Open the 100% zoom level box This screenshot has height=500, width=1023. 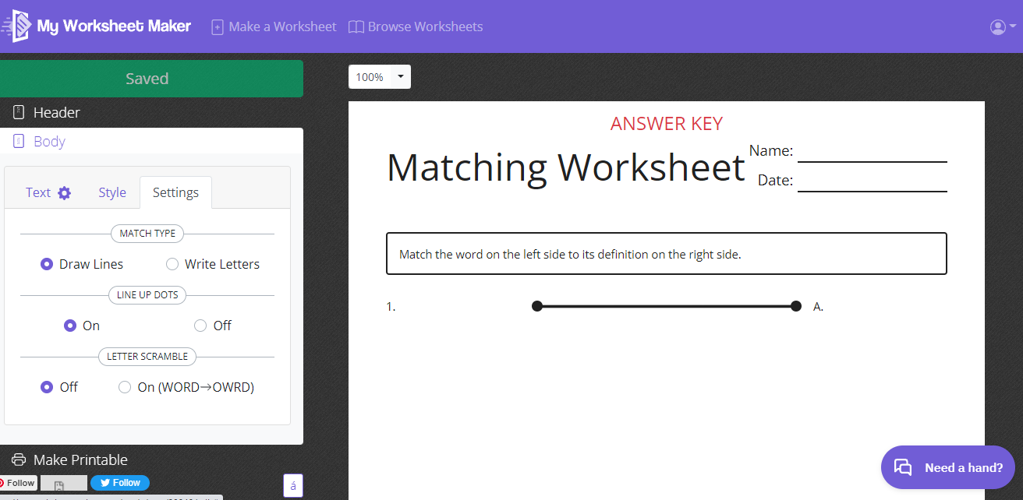coord(368,76)
